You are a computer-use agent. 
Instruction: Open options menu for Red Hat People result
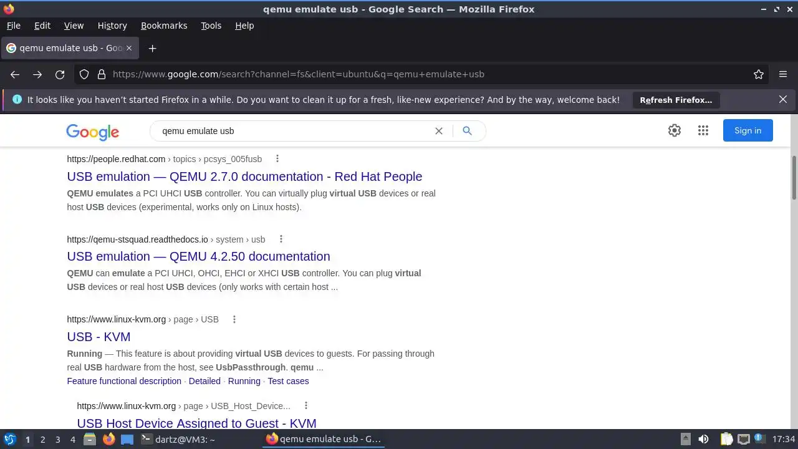[x=277, y=158]
